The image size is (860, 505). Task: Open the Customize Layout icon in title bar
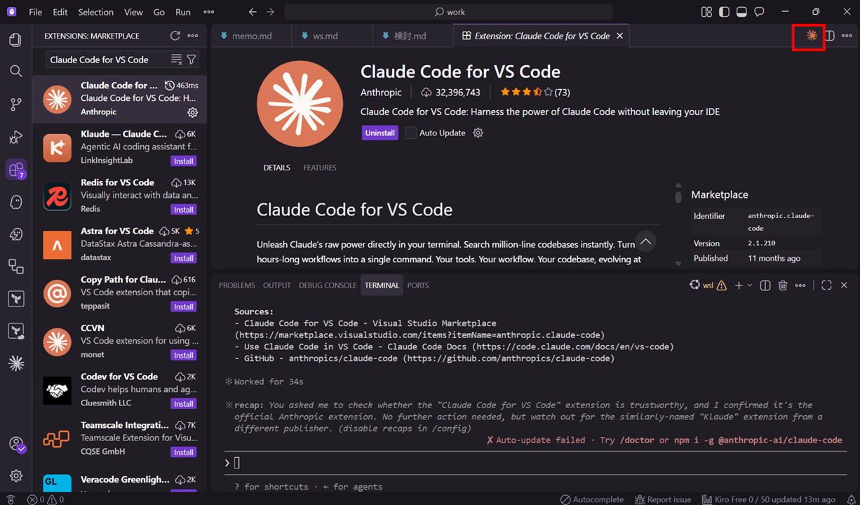(x=706, y=12)
